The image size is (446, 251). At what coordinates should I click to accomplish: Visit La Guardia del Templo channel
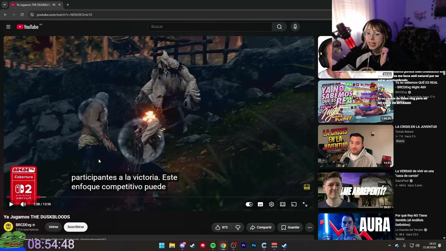pyautogui.click(x=409, y=230)
